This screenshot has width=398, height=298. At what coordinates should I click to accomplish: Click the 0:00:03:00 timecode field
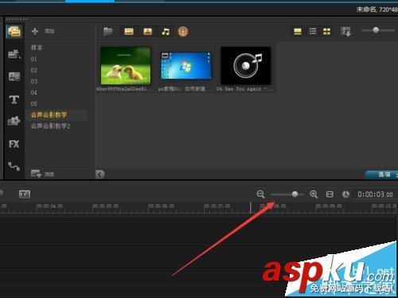(x=375, y=194)
